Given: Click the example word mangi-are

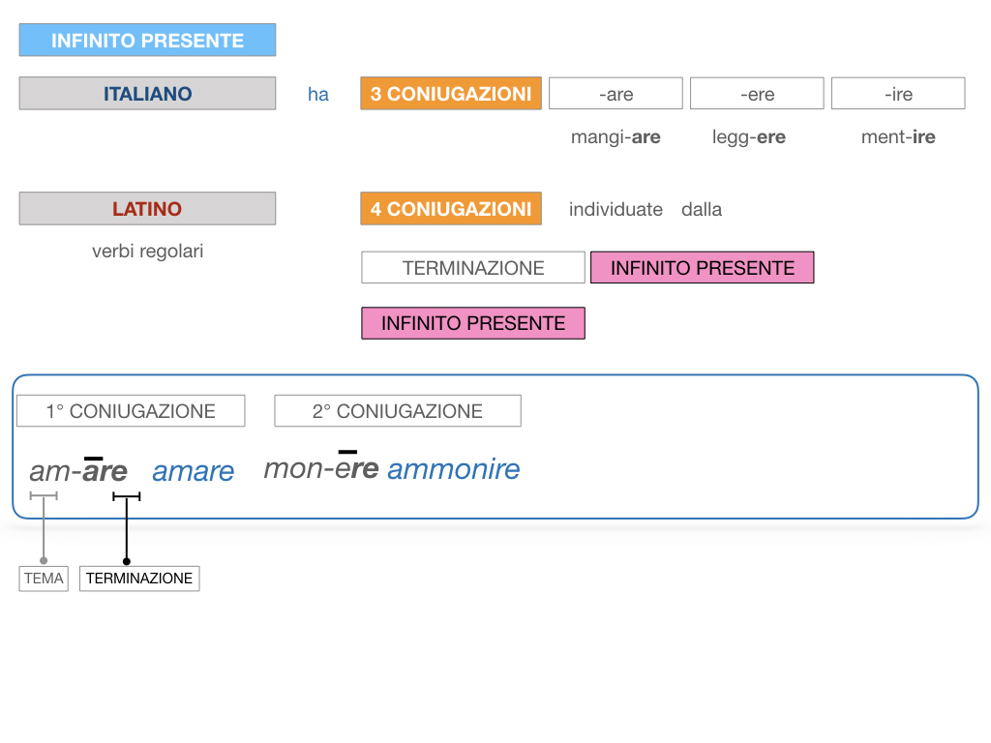Looking at the screenshot, I should tap(616, 137).
